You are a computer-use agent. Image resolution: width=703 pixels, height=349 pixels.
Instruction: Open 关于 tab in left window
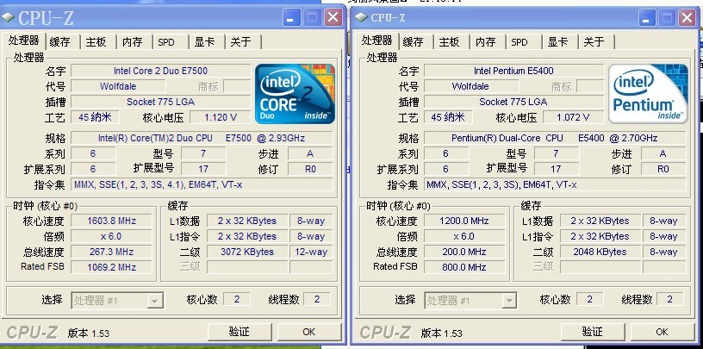pyautogui.click(x=240, y=42)
